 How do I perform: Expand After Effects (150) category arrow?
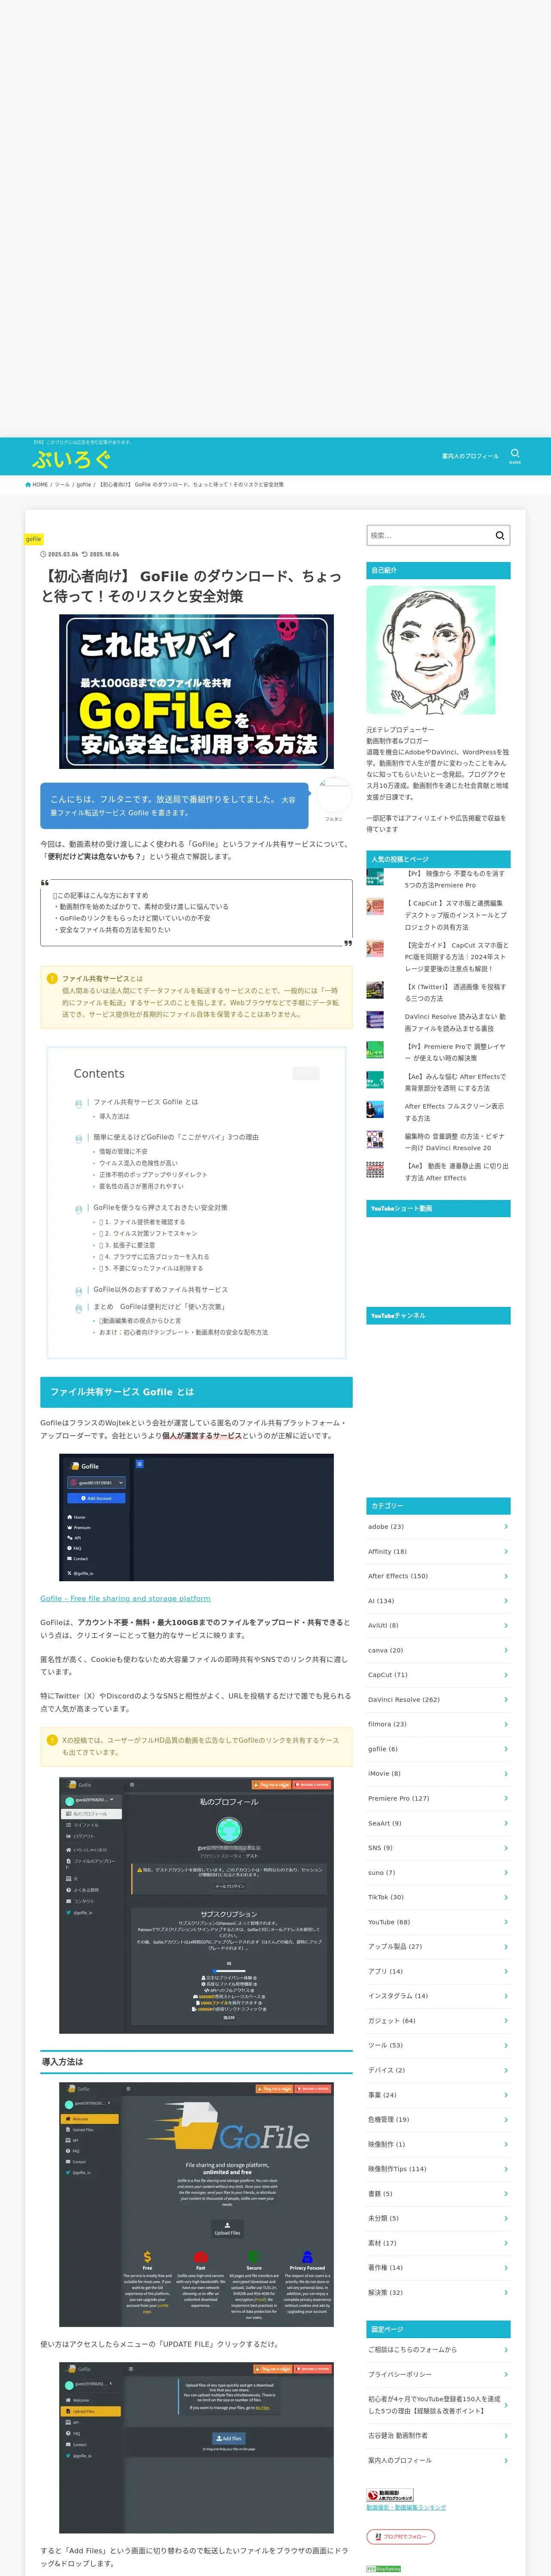506,1576
